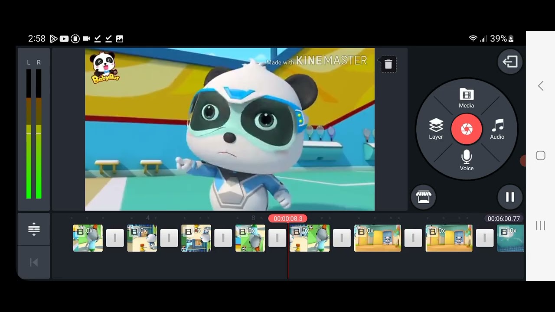
Task: Pause the video playback
Action: (510, 197)
